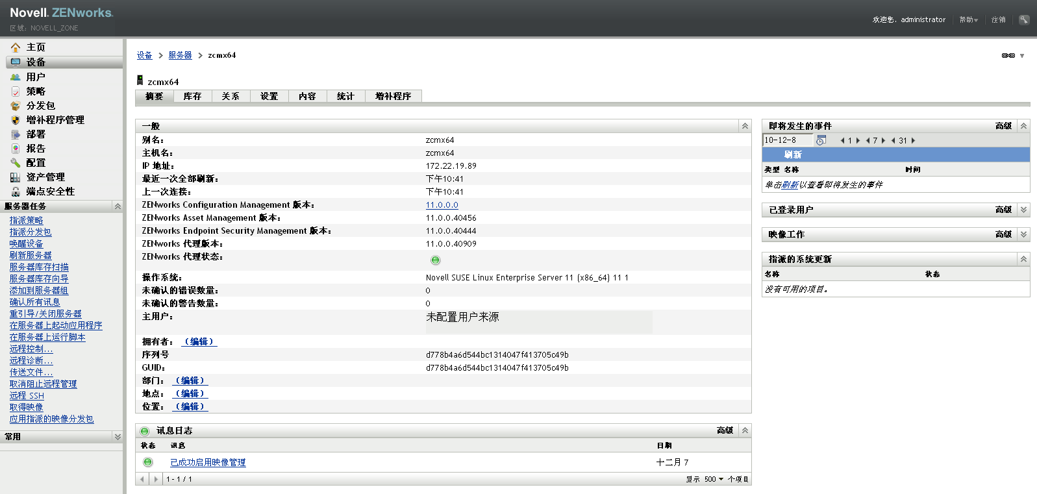Select the 设备 devices monitor icon
The width and height of the screenshot is (1037, 494).
(16, 62)
